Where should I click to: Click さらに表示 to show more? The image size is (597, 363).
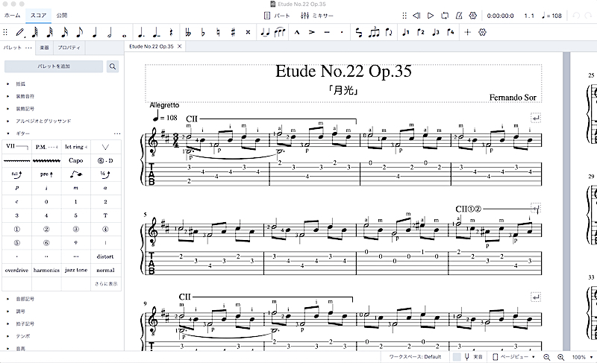tap(106, 284)
